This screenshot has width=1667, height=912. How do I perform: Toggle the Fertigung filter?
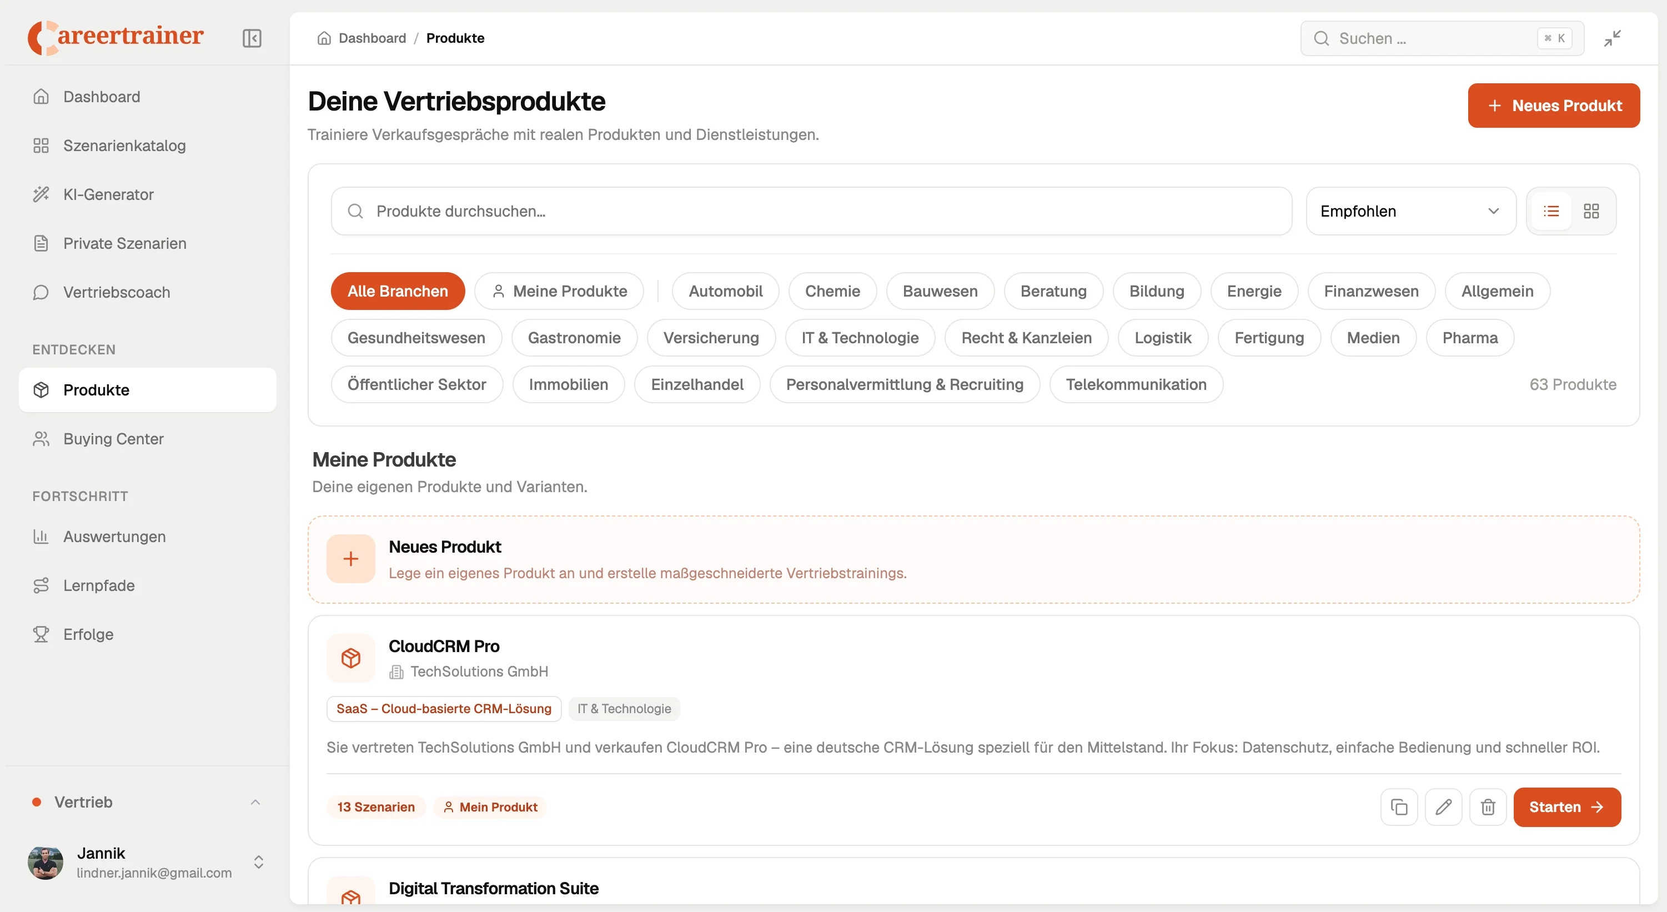click(1269, 338)
